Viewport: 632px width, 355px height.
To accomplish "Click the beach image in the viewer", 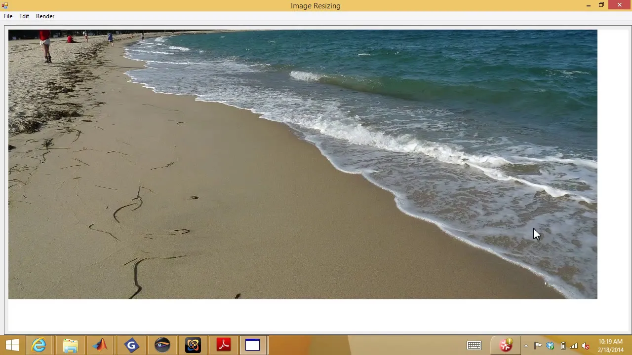I will click(303, 164).
